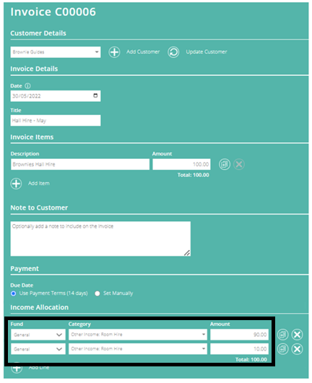The image size is (312, 383).
Task: Click the Add Customer label
Action: (x=143, y=52)
